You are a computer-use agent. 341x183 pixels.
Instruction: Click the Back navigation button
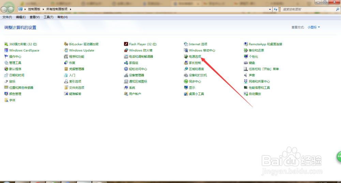(x=4, y=9)
